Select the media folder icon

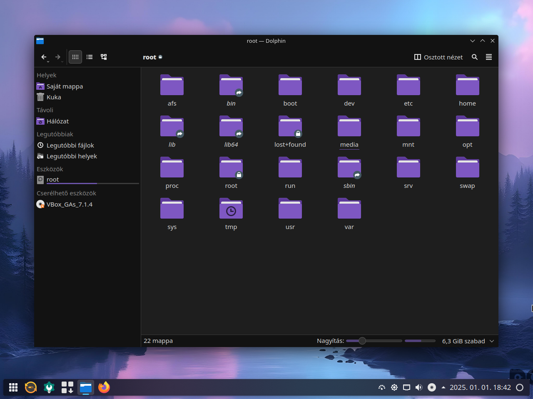coord(349,126)
